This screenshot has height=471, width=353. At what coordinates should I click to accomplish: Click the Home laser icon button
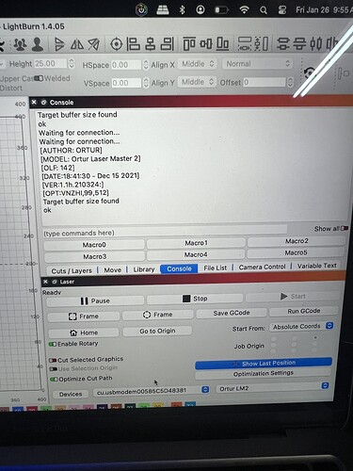(x=84, y=333)
